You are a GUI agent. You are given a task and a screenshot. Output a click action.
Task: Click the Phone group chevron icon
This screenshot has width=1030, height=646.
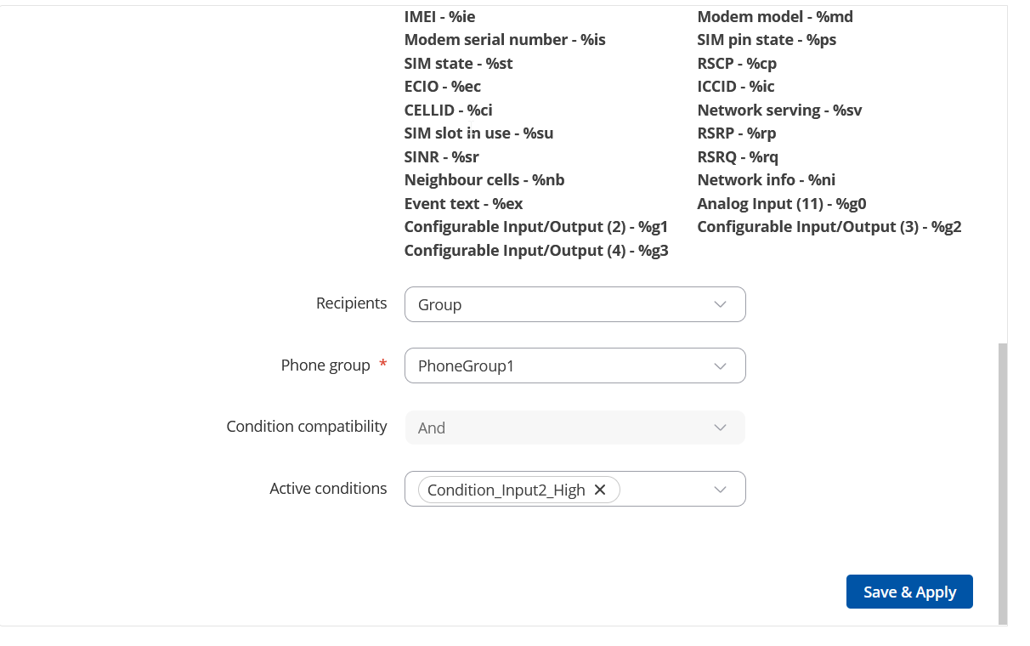click(x=721, y=365)
